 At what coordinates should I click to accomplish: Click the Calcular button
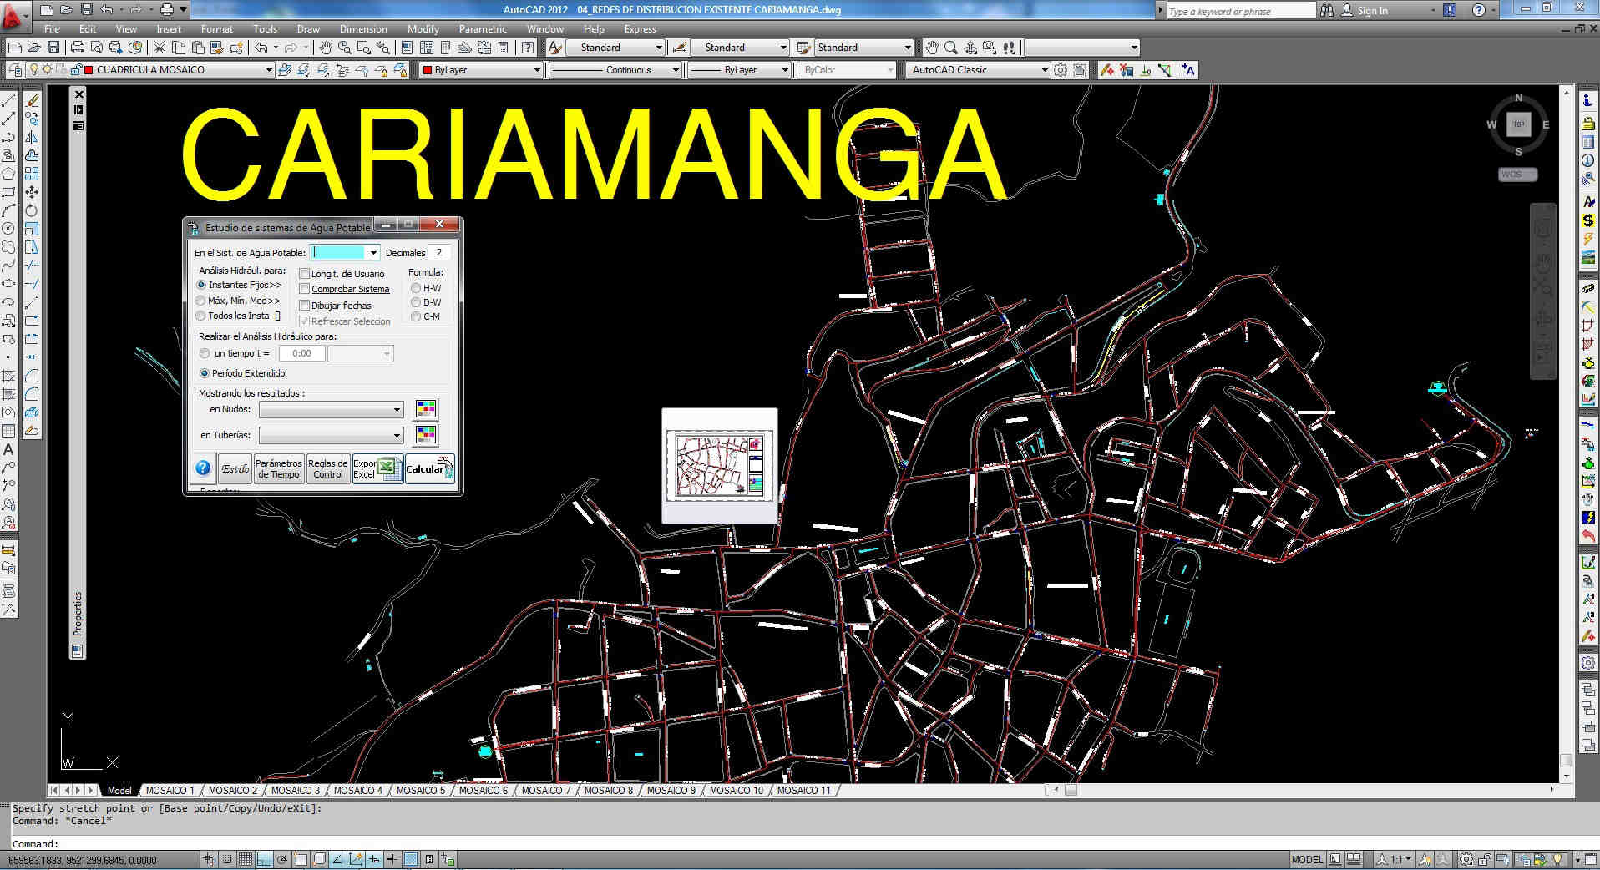[x=429, y=469]
